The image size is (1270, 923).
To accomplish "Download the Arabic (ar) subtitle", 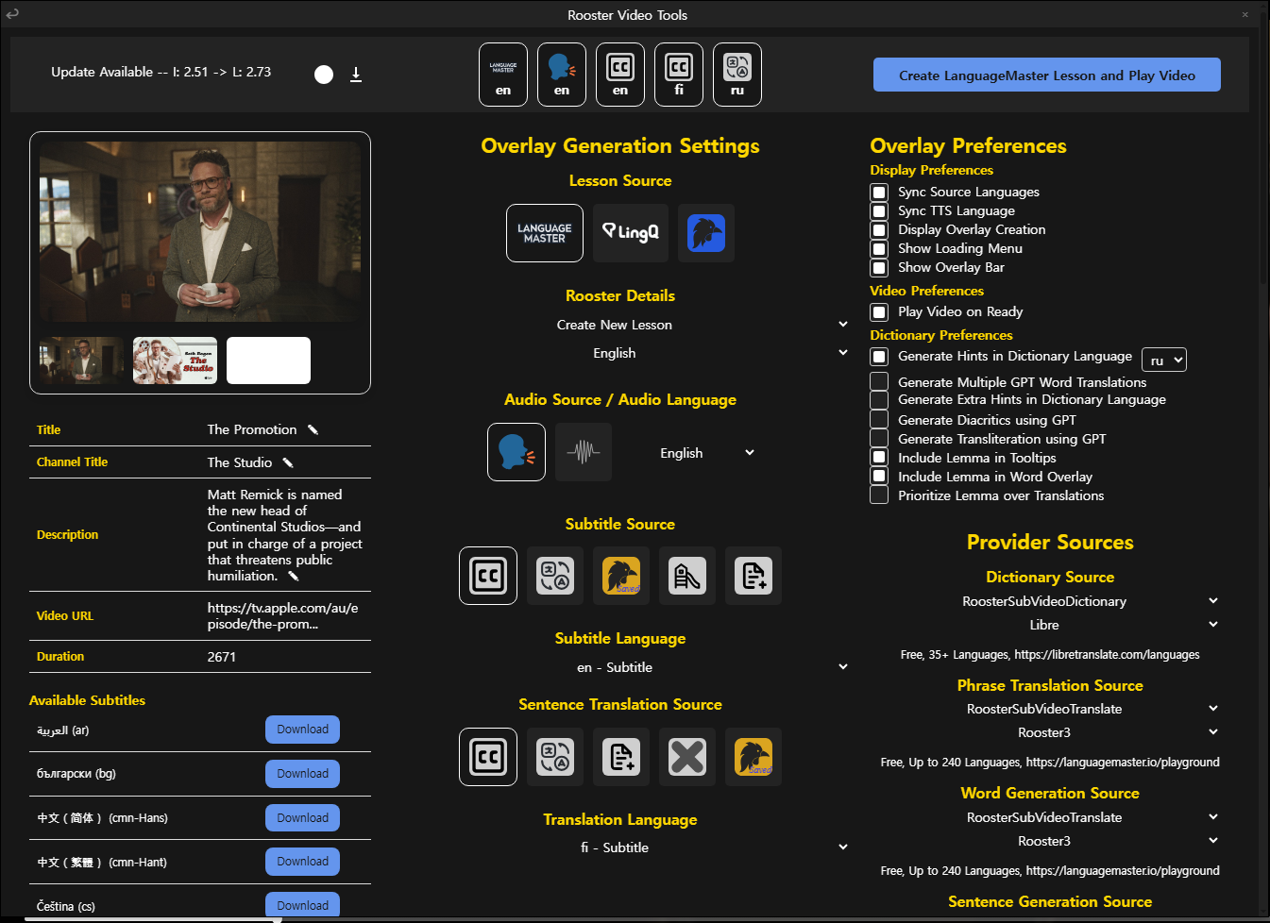I will [302, 730].
